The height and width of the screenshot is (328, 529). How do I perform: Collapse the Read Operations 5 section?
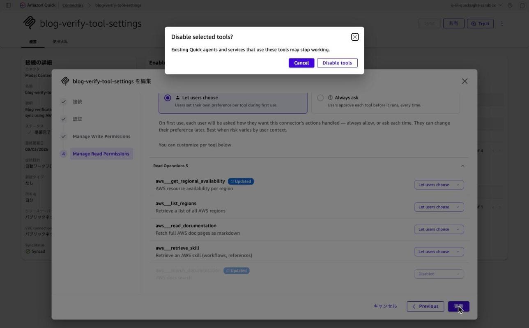[462, 166]
